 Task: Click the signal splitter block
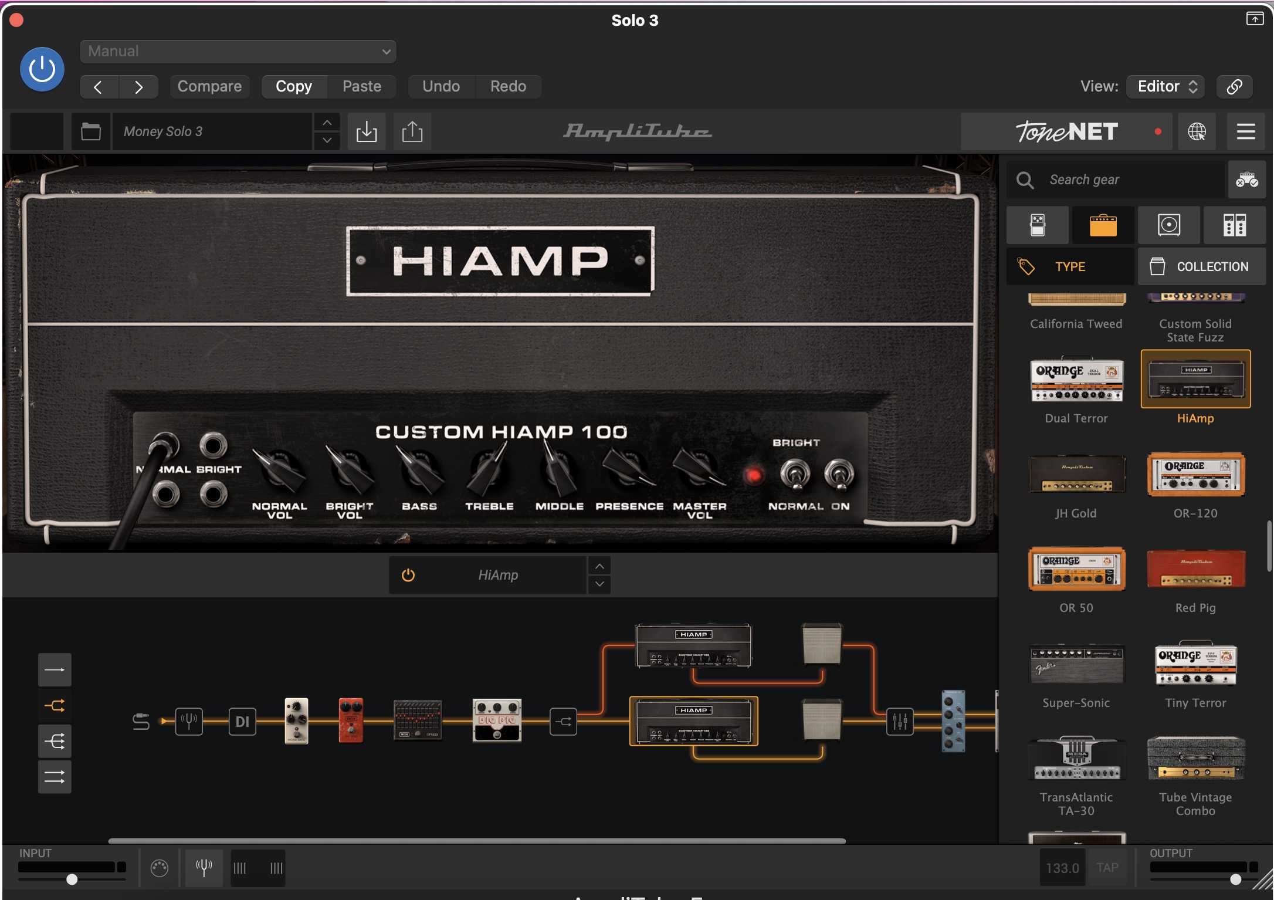point(563,721)
